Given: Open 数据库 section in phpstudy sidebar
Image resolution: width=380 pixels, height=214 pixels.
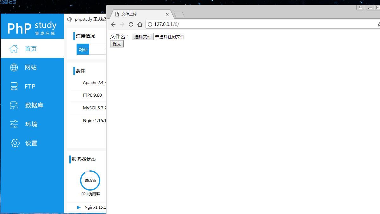Looking at the screenshot, I should tap(32, 105).
